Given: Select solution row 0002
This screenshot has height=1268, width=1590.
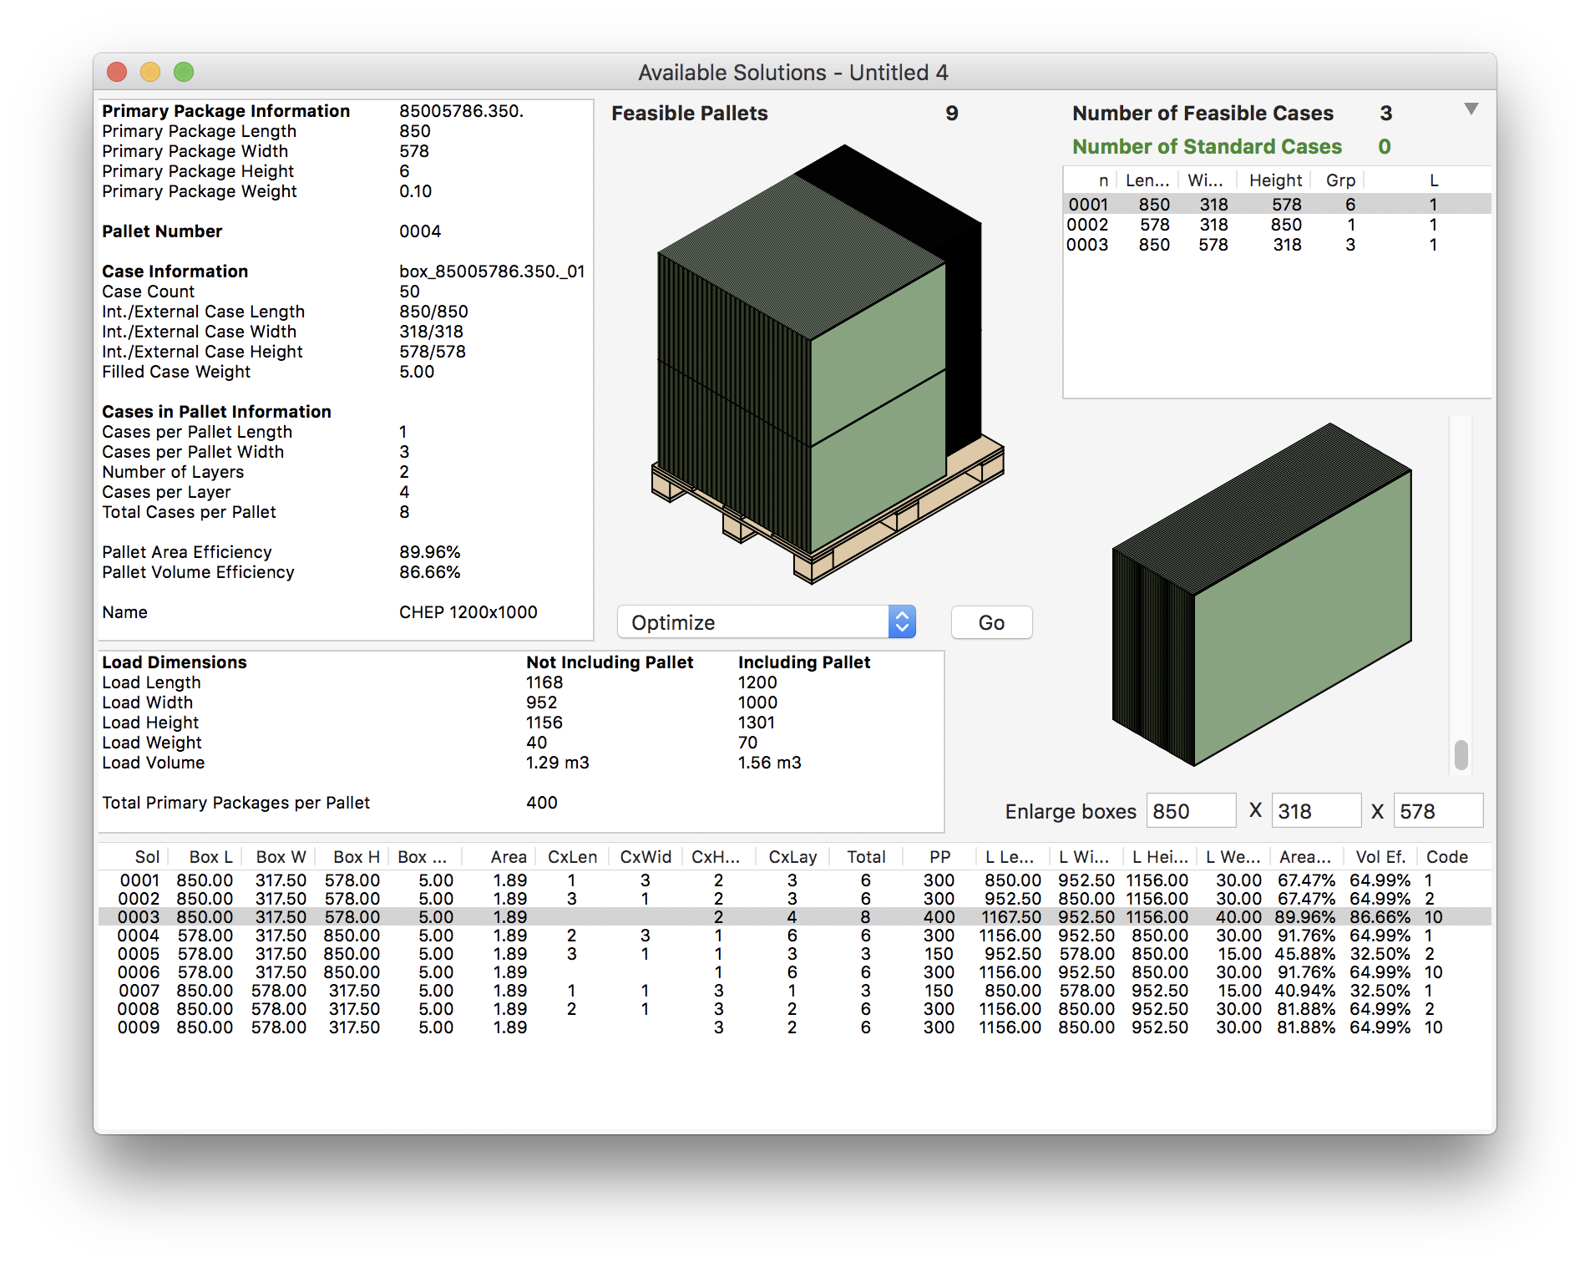Looking at the screenshot, I should (x=795, y=899).
